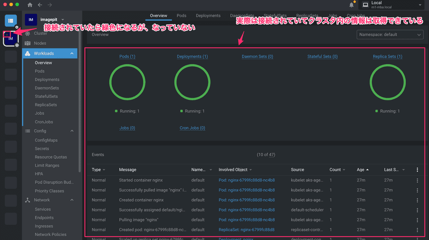Open the events table column options menu
This screenshot has height=240, width=429.
(x=417, y=170)
